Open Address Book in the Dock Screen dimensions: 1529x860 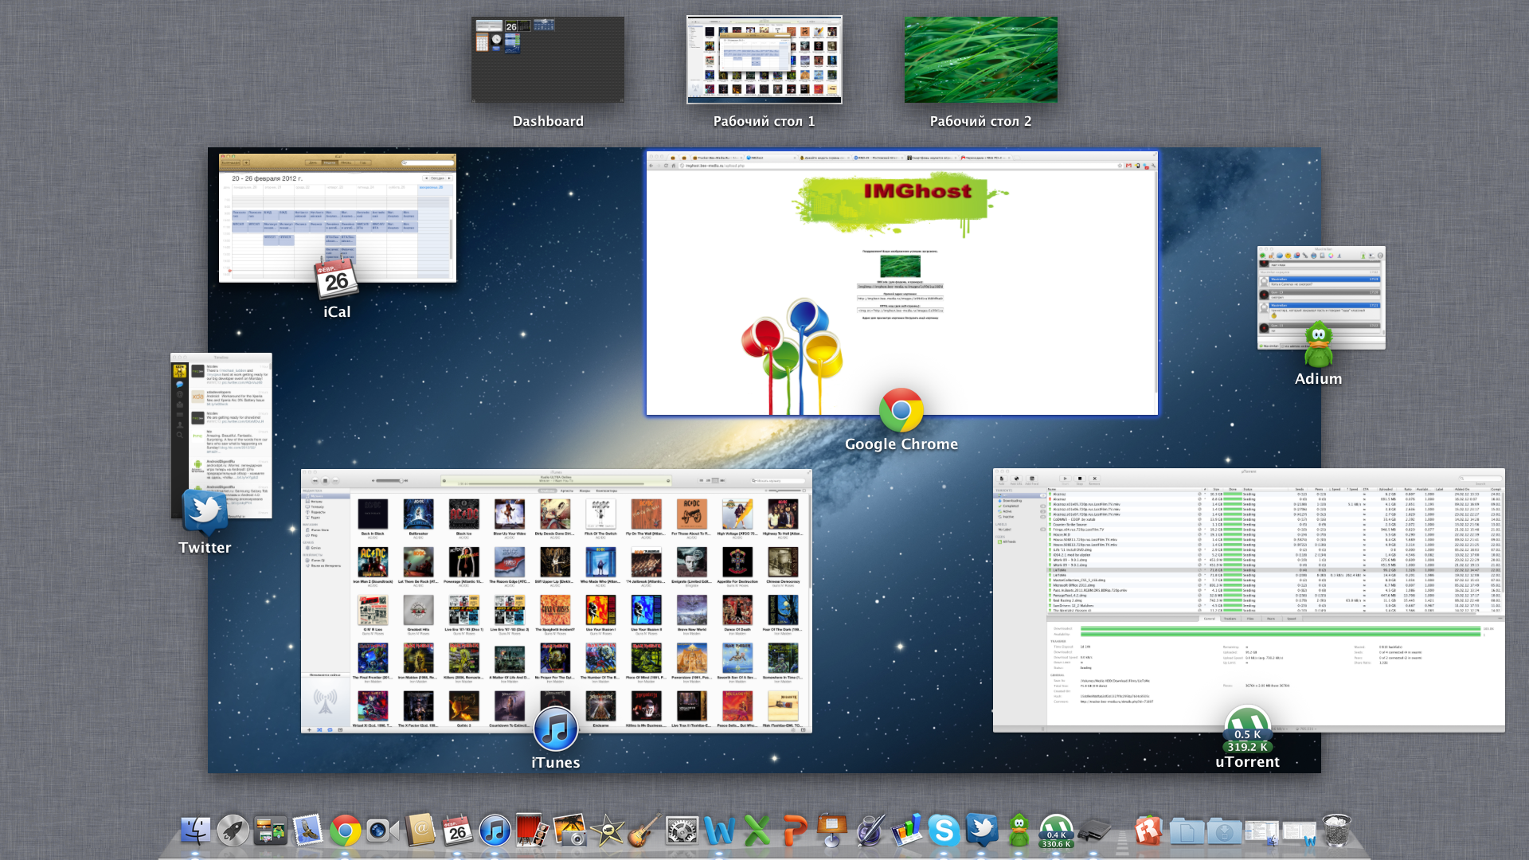420,831
